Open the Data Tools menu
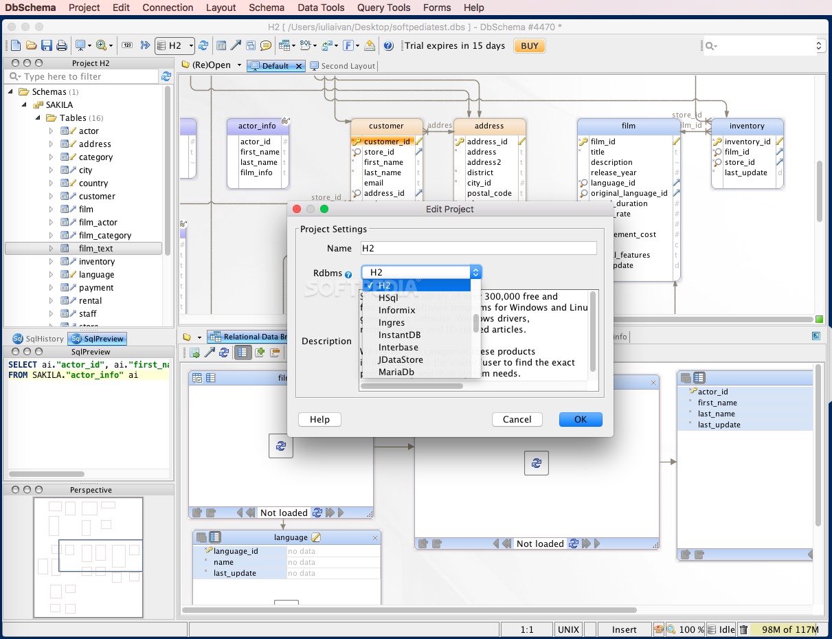The height and width of the screenshot is (639, 832). (x=321, y=8)
